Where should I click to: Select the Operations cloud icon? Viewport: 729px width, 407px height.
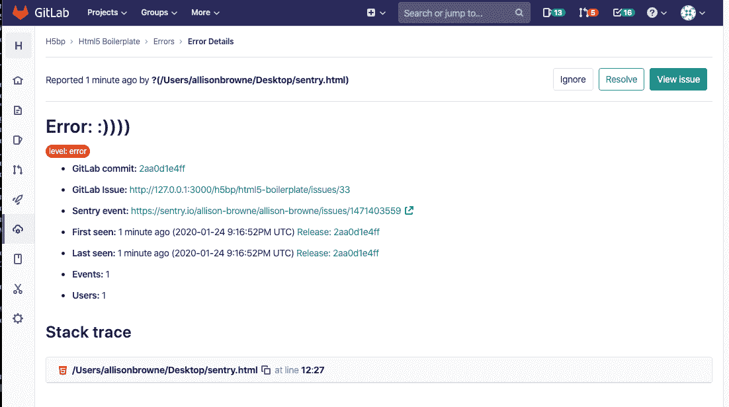[18, 229]
